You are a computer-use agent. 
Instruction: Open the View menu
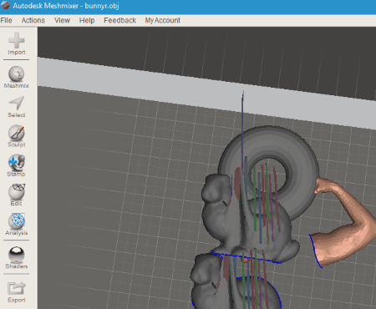(x=62, y=20)
